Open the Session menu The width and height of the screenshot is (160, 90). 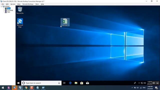coord(13,4)
